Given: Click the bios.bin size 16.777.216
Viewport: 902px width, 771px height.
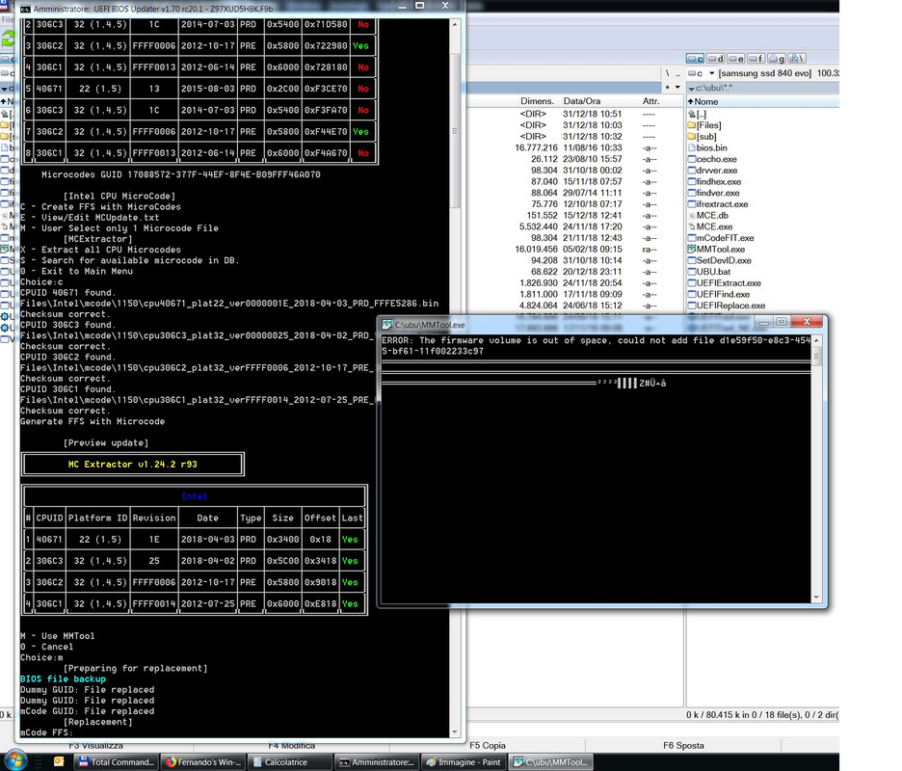Looking at the screenshot, I should [536, 147].
